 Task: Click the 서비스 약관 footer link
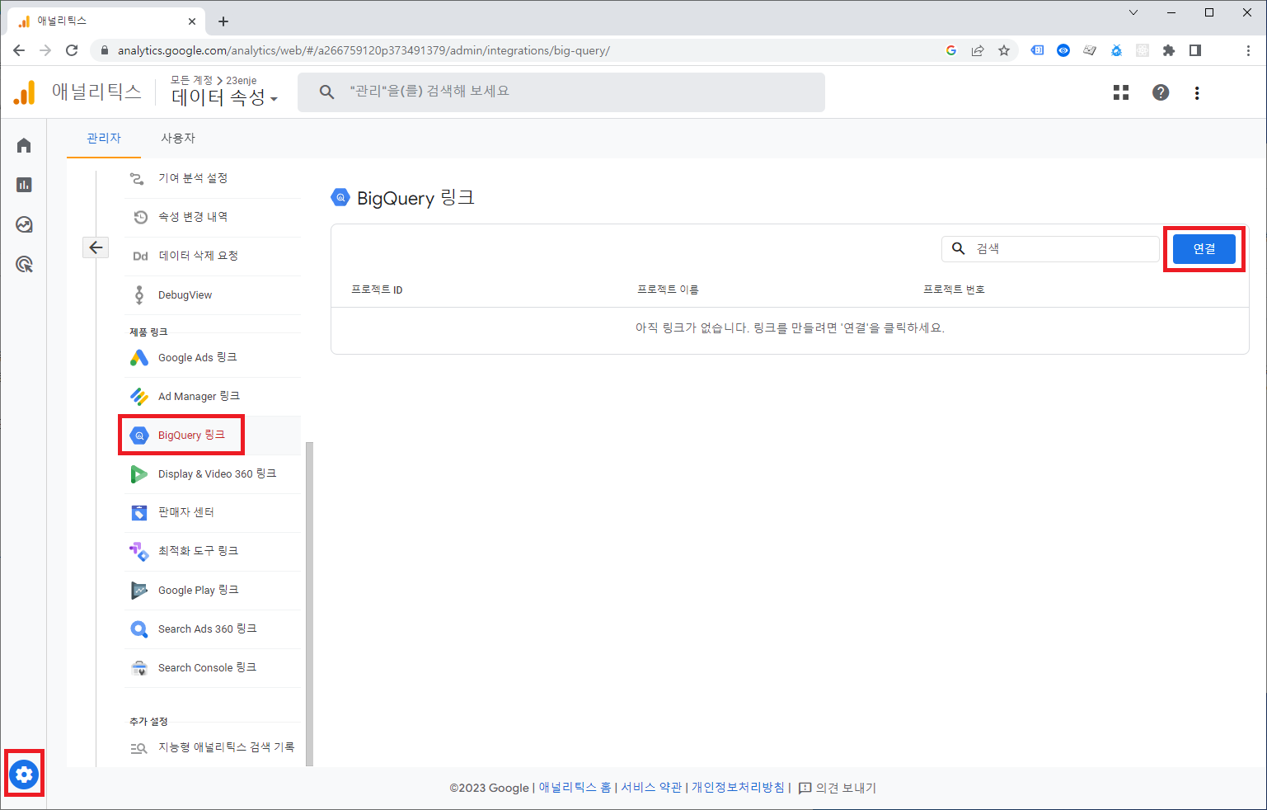pos(651,788)
